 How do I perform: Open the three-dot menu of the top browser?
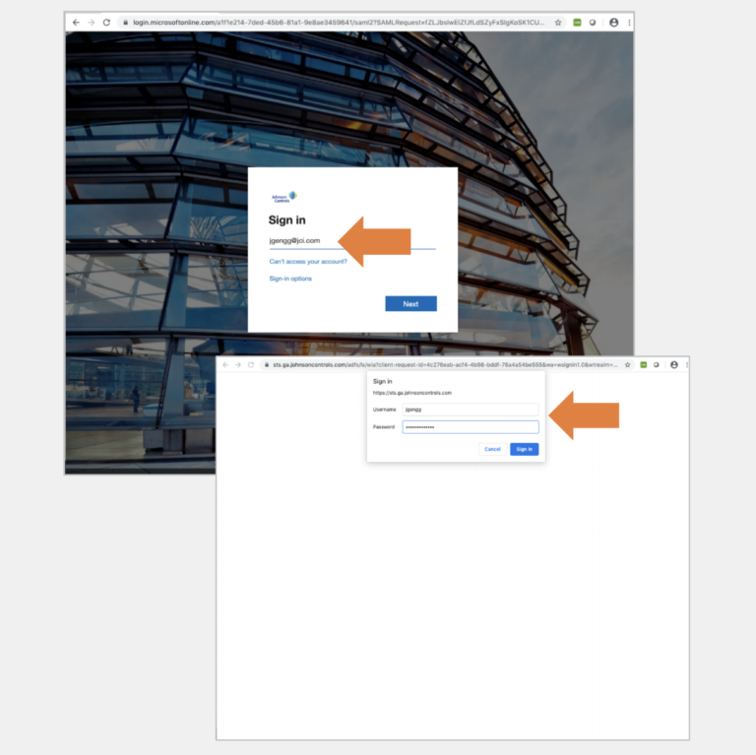pyautogui.click(x=629, y=23)
